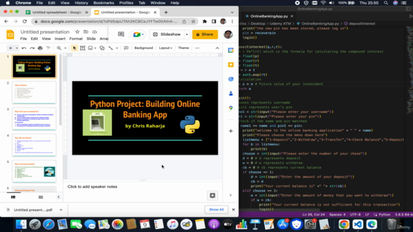
Task: Click Show All downloads
Action: tap(216, 209)
